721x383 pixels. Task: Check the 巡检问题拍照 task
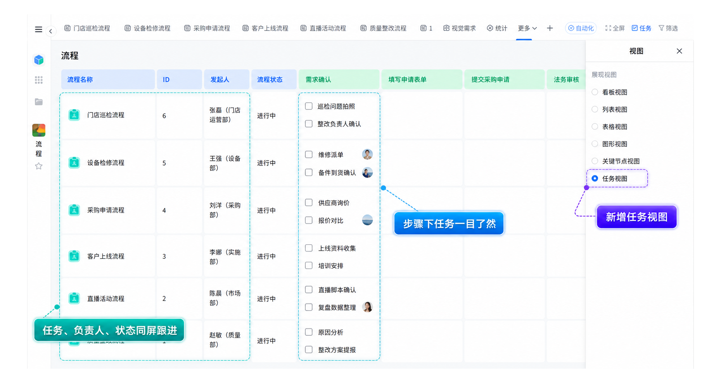point(309,106)
